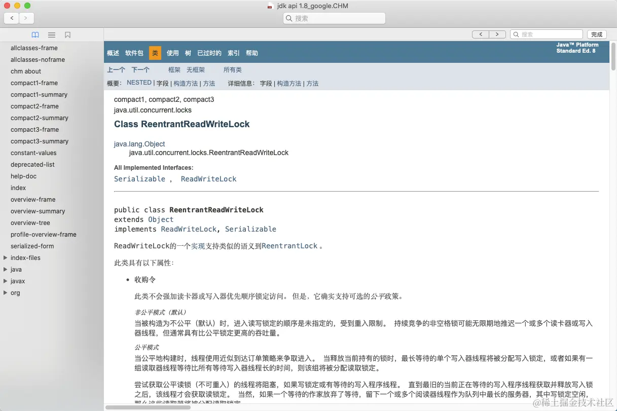Select index in the sidebar
Viewport: 617px width, 411px height.
18,188
